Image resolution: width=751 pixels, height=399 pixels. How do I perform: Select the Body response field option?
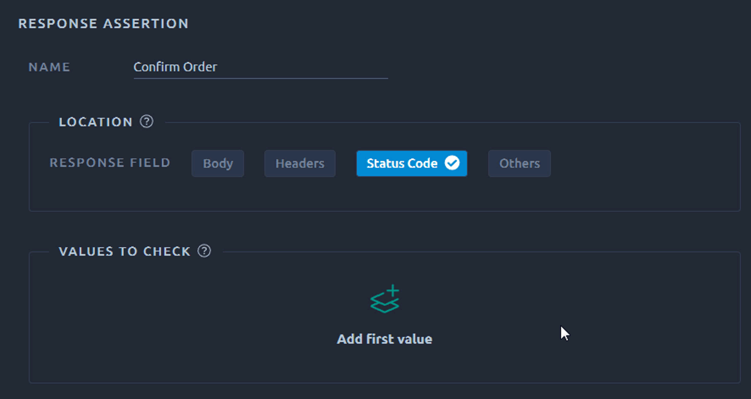(218, 163)
